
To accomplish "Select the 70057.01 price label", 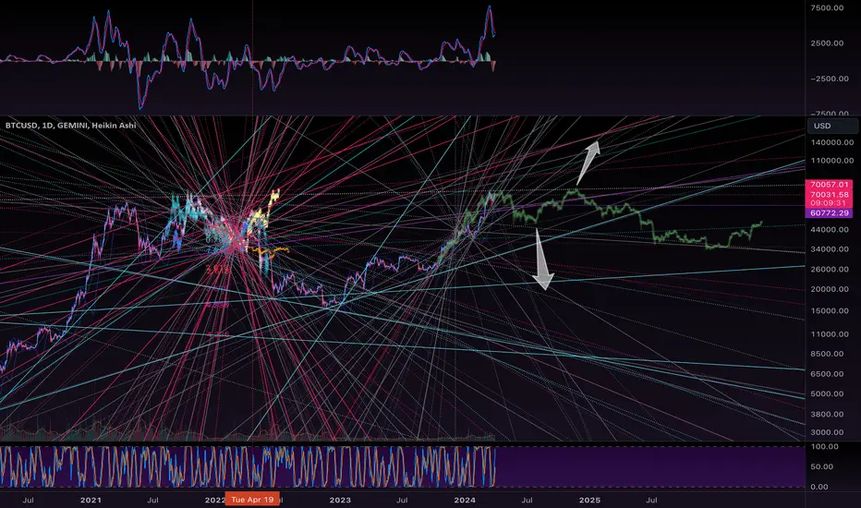I will 830,185.
